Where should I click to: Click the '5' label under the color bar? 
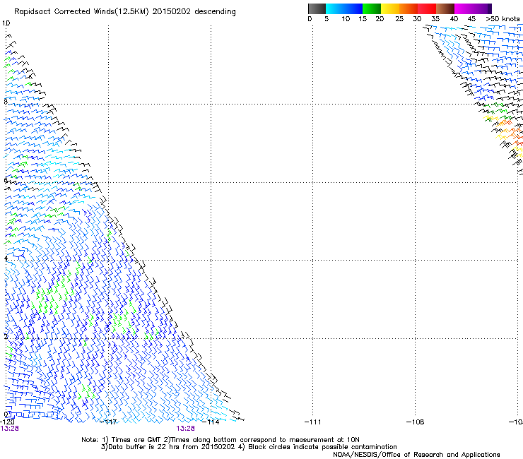tap(327, 19)
